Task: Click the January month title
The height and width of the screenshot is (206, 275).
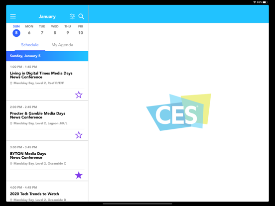Action: (x=47, y=16)
